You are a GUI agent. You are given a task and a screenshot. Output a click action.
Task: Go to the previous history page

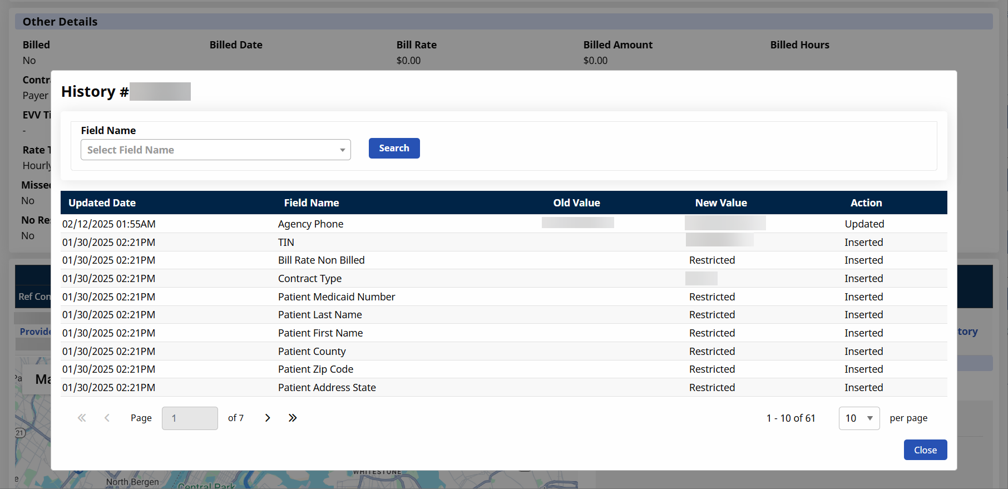click(107, 418)
